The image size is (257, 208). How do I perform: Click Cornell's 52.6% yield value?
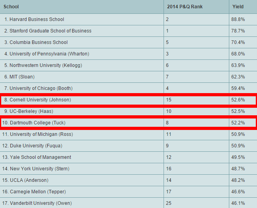coord(238,100)
